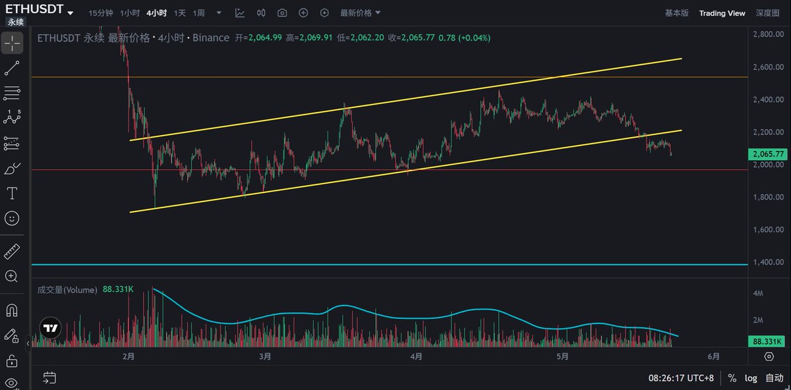Select the ruler measure tool
Image resolution: width=791 pixels, height=390 pixels.
point(12,251)
